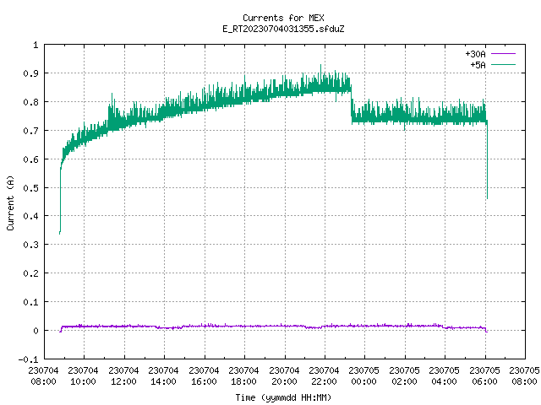Click the 'Time (yymmdd HH:MM)' x-axis label
This screenshot has width=541, height=405.
283,397
